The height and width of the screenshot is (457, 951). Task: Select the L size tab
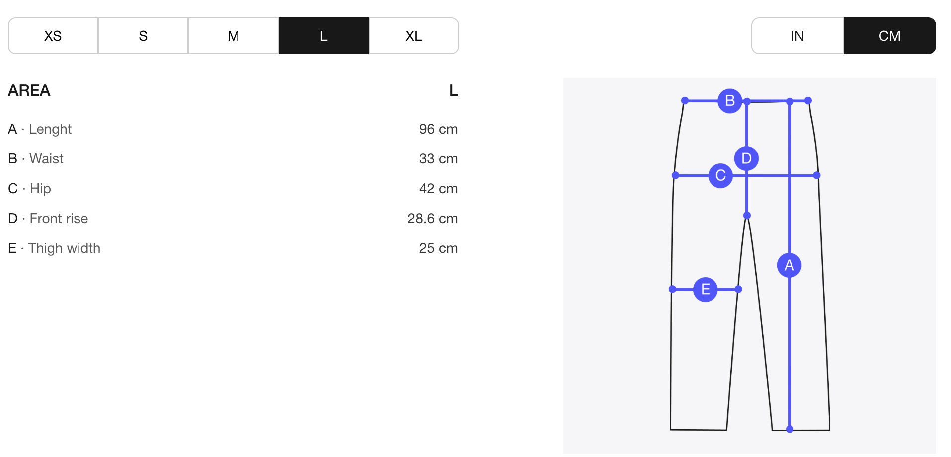click(x=323, y=36)
